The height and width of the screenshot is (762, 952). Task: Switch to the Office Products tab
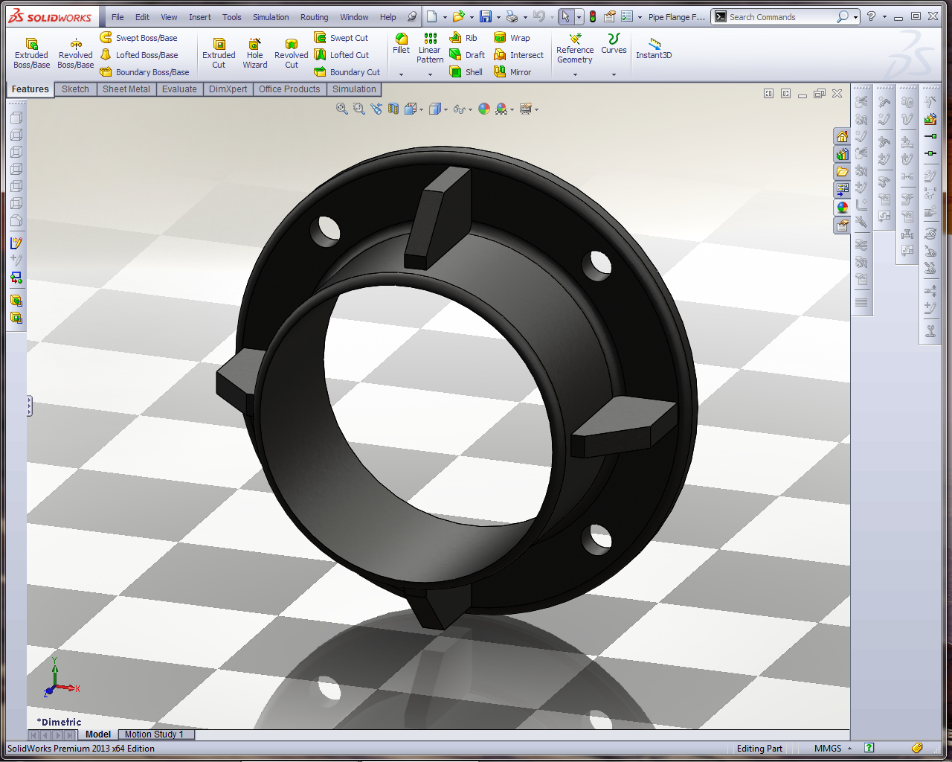click(289, 89)
